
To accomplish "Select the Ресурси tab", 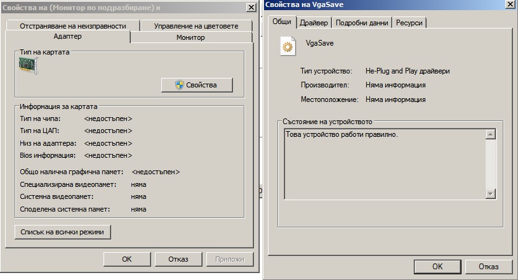I will (409, 23).
